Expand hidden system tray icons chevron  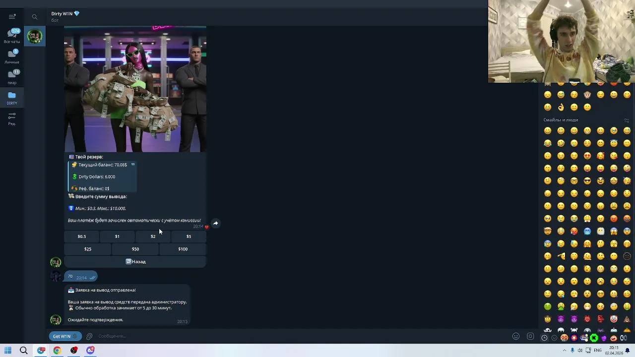click(565, 351)
